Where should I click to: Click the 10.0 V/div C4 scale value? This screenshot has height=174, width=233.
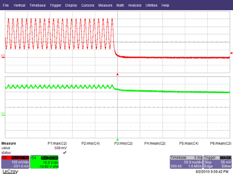pyautogui.click(x=51, y=162)
